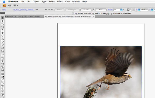Image resolution: width=155 pixels, height=98 pixels.
Task: Select the Line Segment tool
Action: pos(3,36)
